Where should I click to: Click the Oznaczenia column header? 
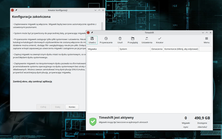157,49
